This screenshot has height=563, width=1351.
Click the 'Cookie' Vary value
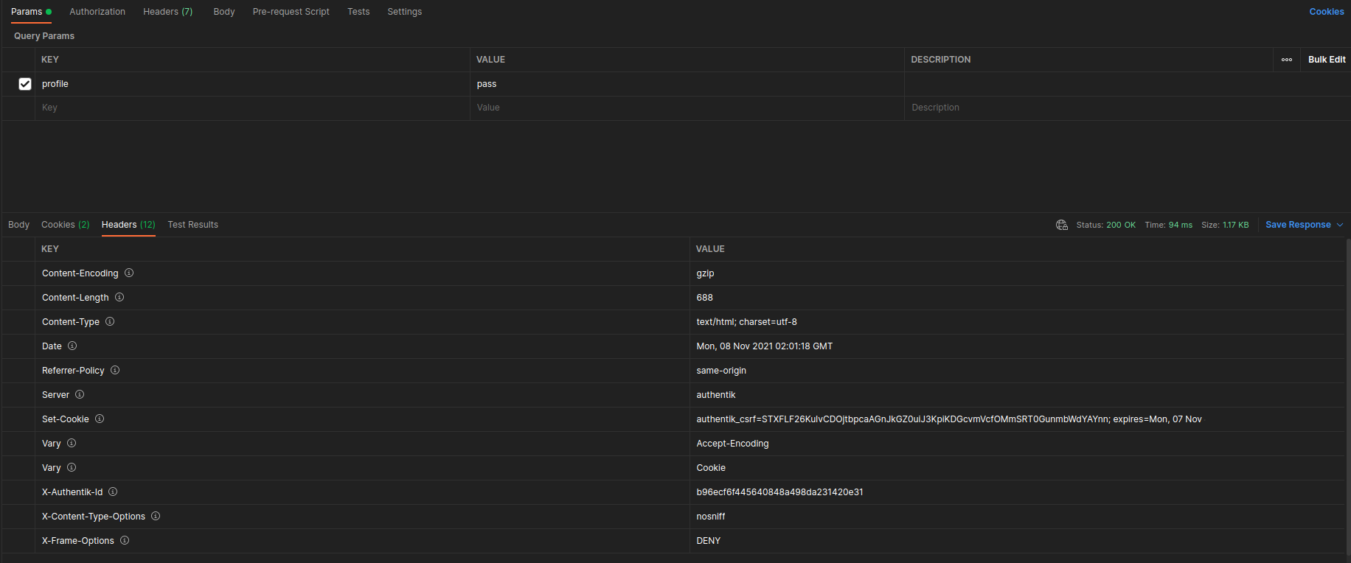pyautogui.click(x=711, y=468)
